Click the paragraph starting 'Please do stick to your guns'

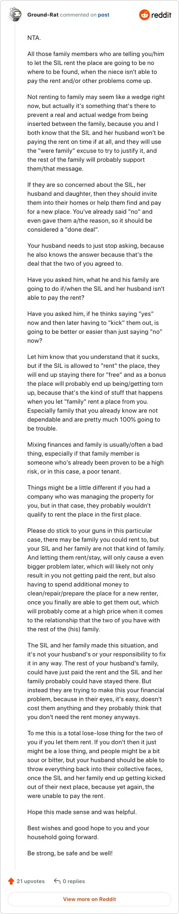96,580
